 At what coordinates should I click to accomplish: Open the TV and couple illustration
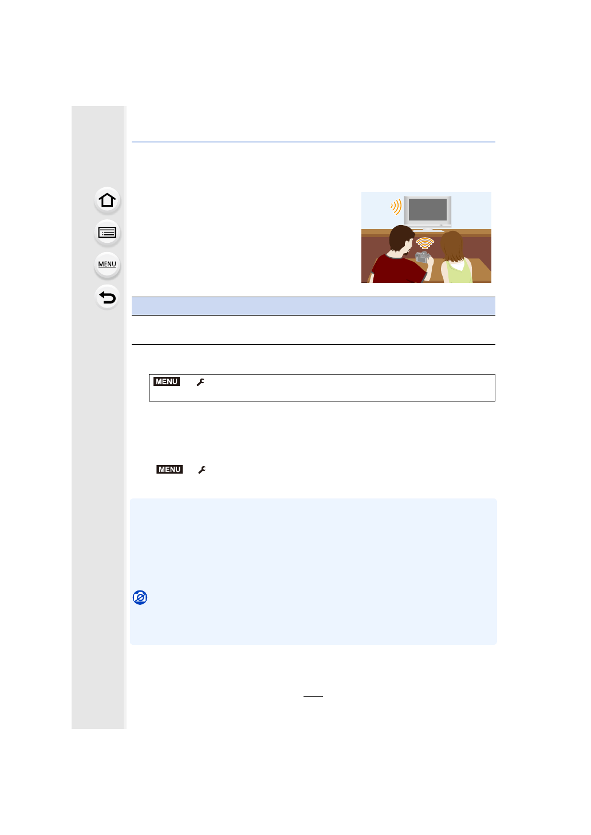coord(426,237)
